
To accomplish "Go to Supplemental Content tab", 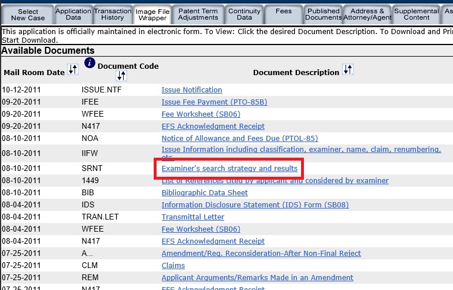I will tap(416, 14).
